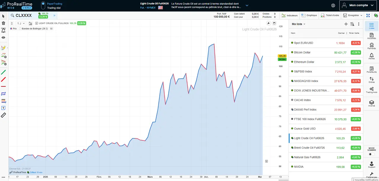379x181 pixels.
Task: Select the Fibonacci retracement tool
Action: click(4, 101)
